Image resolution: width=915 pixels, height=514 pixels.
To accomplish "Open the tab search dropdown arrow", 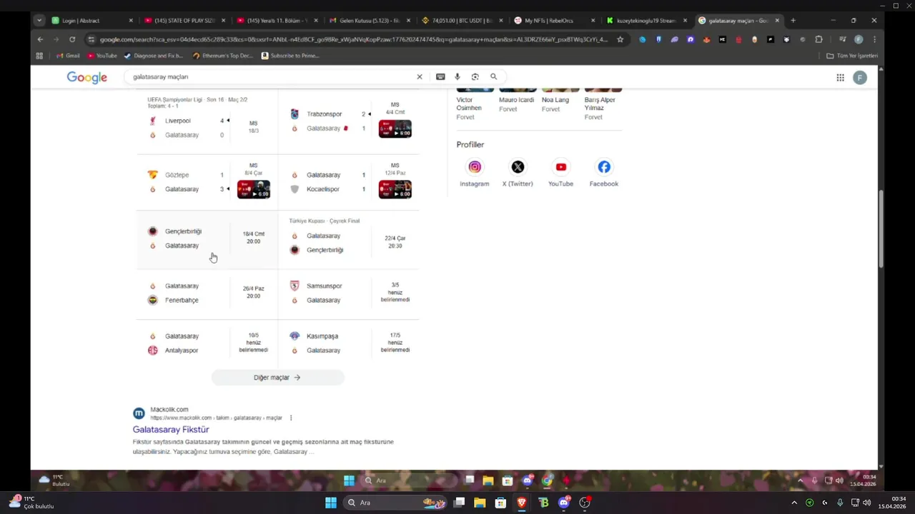I will click(x=39, y=21).
